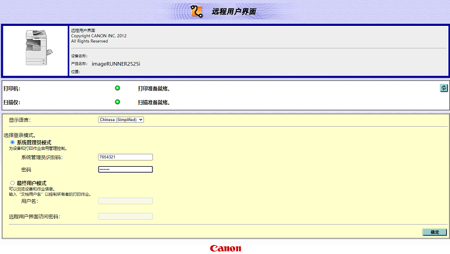Screen dimensions: 450x254
Task: Click the Canon logo at the bottom
Action: tap(226, 248)
